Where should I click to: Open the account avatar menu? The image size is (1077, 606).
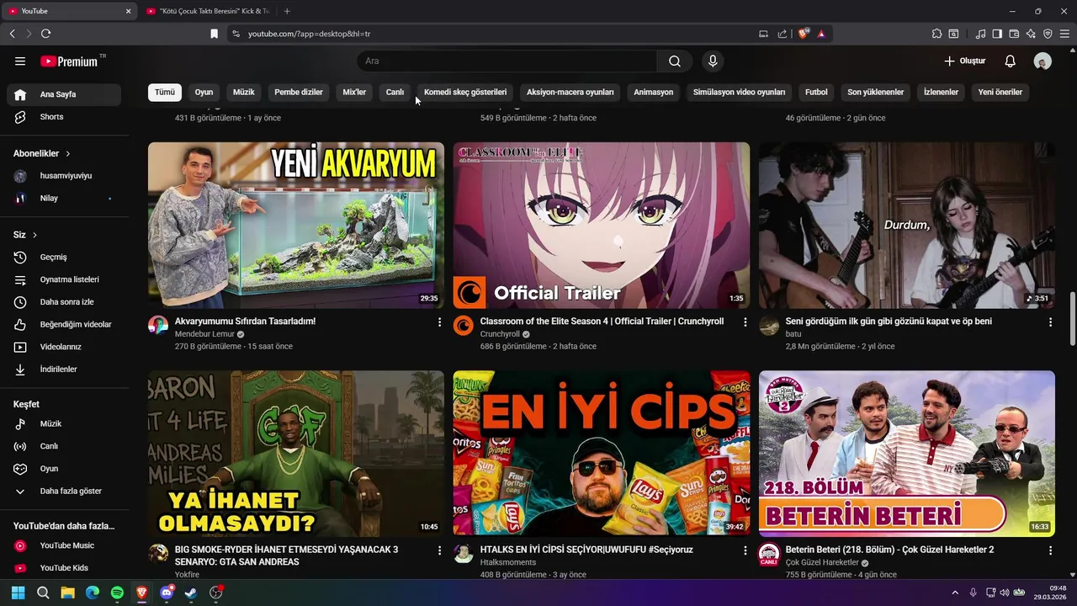pyautogui.click(x=1043, y=61)
